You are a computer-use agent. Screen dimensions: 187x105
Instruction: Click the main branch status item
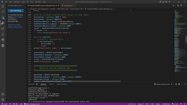5,104
